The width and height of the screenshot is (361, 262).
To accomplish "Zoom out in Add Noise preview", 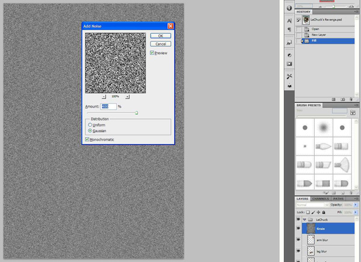I will 104,97.
